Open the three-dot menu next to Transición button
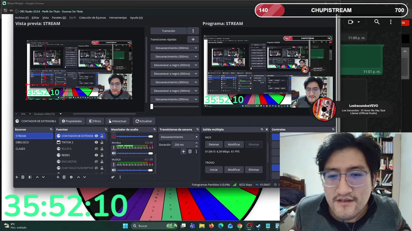Viewport: 412px width, 231px height. 193,31
